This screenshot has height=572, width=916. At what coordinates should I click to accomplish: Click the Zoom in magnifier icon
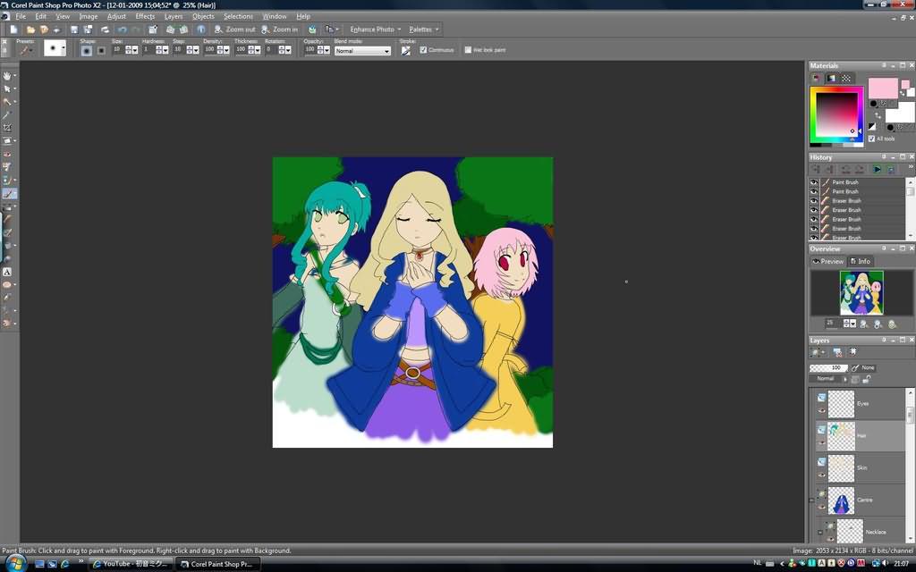(265, 29)
